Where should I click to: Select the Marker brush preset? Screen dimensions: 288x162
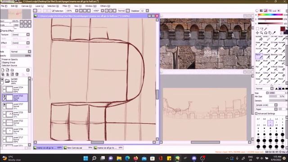point(266,81)
